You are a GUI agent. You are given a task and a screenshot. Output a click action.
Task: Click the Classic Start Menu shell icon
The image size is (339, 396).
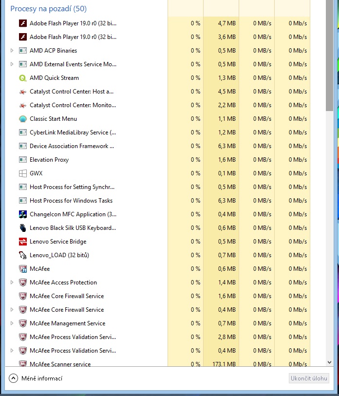pyautogui.click(x=23, y=119)
